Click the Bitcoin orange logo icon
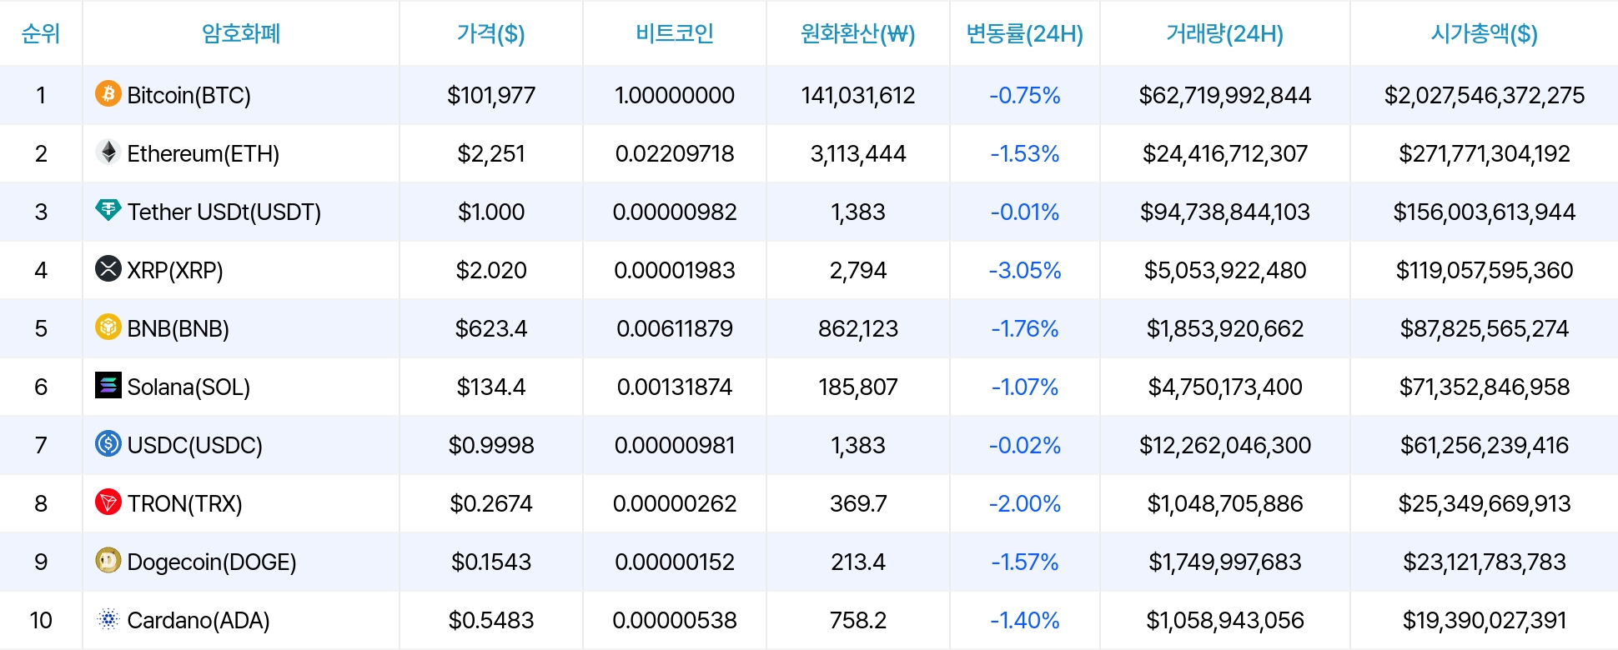 [x=108, y=93]
